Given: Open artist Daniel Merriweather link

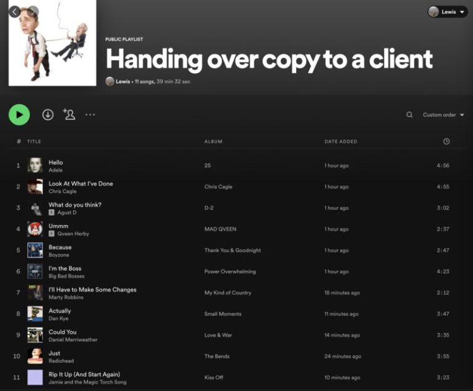Looking at the screenshot, I should point(73,340).
